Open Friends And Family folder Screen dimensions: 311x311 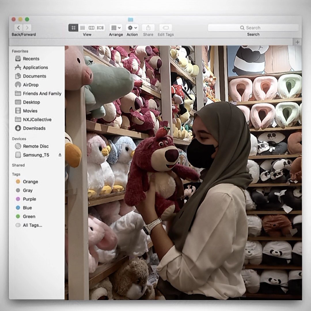(x=38, y=93)
